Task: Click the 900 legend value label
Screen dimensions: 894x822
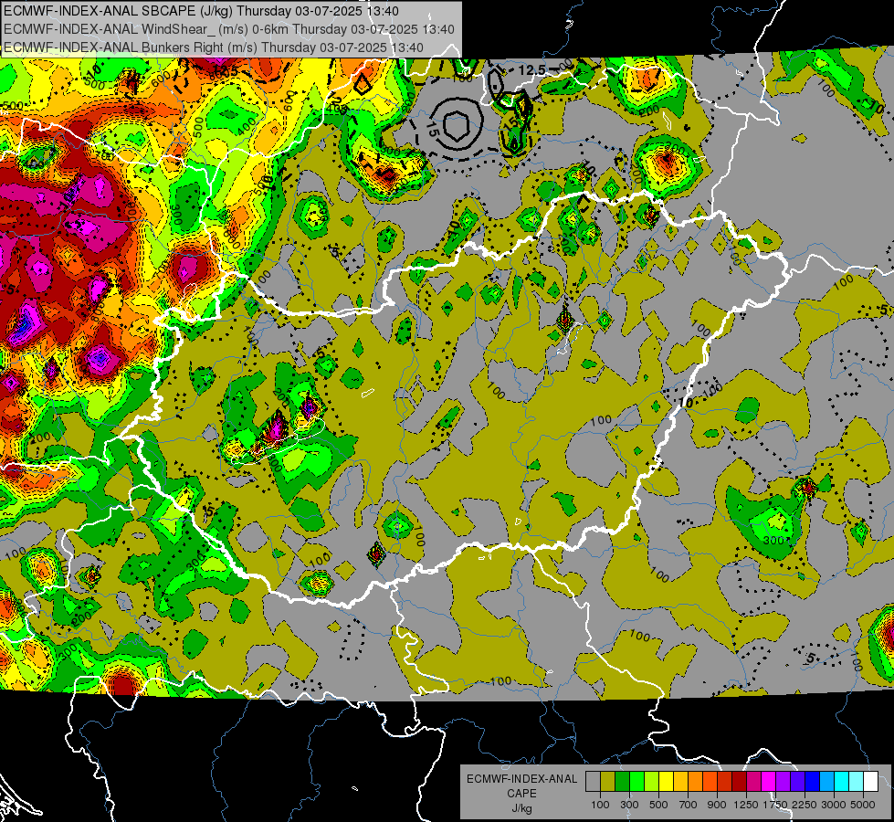Action: tap(717, 805)
